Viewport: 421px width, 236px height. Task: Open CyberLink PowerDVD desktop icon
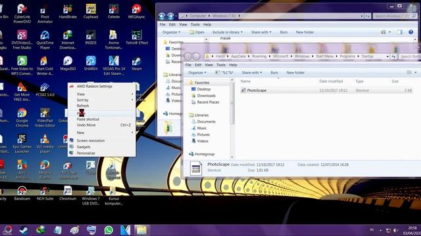pos(22,14)
